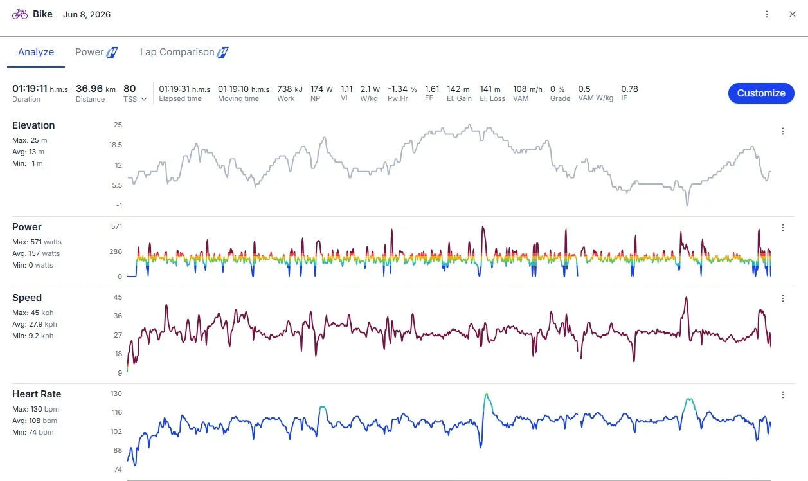Click the Speed chart heading
The image size is (808, 481).
pyautogui.click(x=27, y=298)
